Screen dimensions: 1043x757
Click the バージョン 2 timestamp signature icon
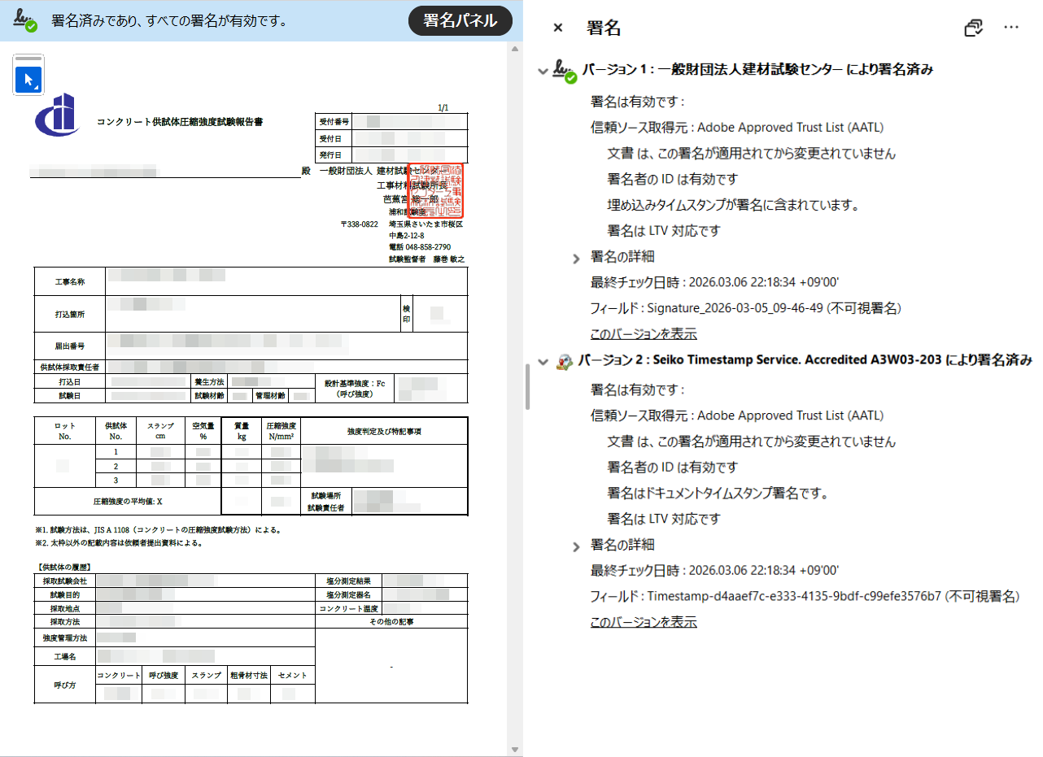coord(565,360)
